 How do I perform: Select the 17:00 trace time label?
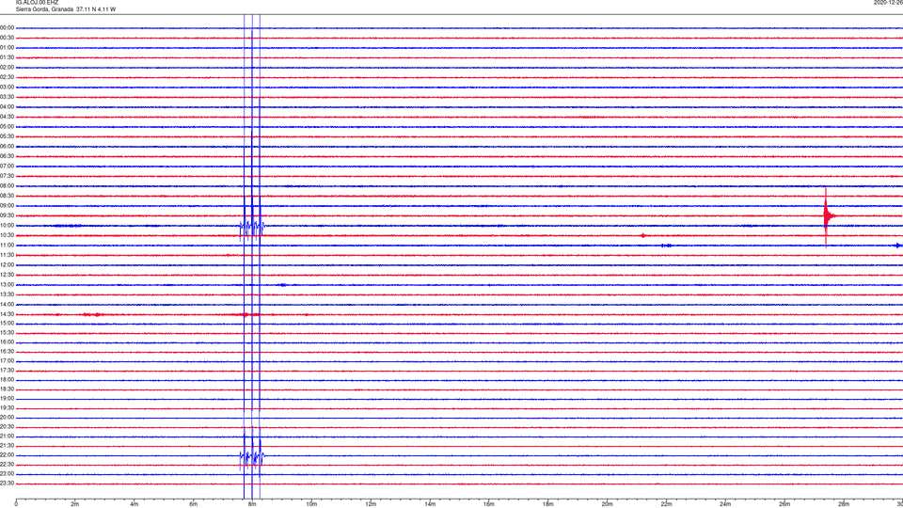click(x=7, y=361)
